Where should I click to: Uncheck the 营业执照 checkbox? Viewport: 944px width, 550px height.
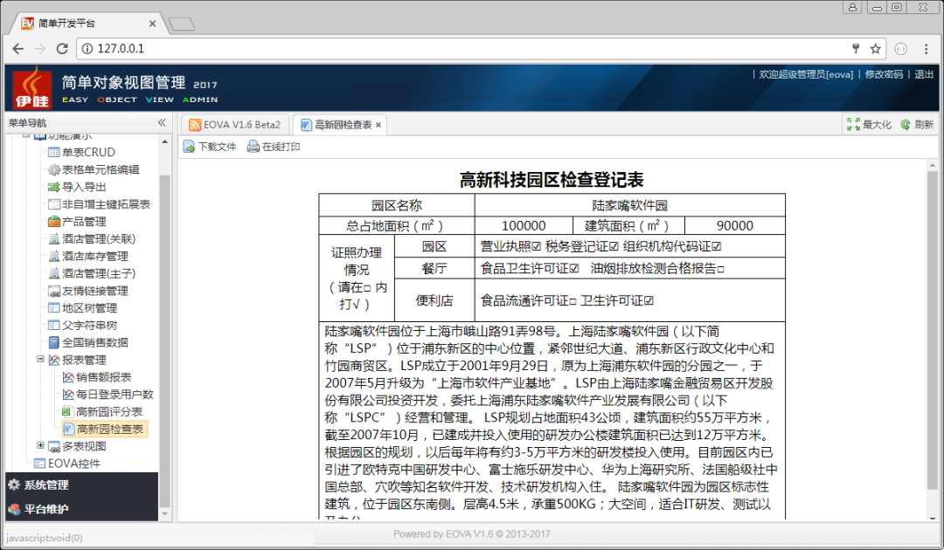pyautogui.click(x=537, y=247)
